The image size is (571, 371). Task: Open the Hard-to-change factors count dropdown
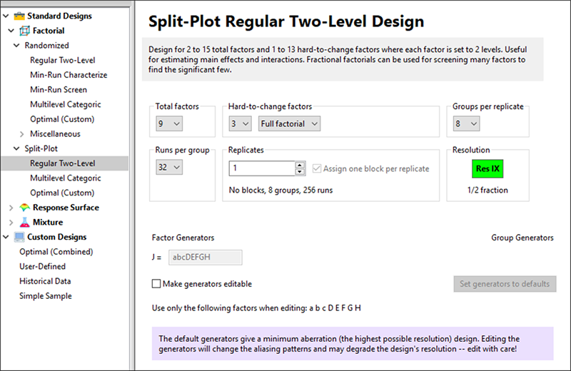click(x=241, y=124)
